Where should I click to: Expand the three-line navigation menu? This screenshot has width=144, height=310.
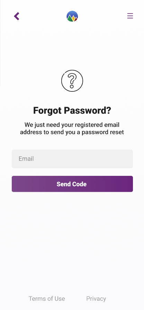130,16
